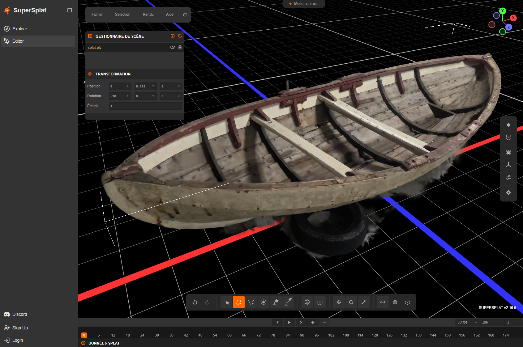This screenshot has width=523, height=347.
Task: Choose the polygon selection tool
Action: (251, 302)
